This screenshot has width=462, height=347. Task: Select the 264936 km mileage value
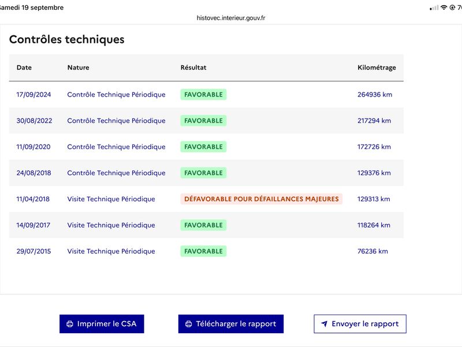[375, 95]
